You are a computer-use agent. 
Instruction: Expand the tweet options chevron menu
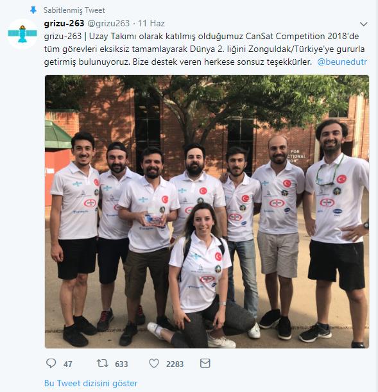pyautogui.click(x=363, y=24)
